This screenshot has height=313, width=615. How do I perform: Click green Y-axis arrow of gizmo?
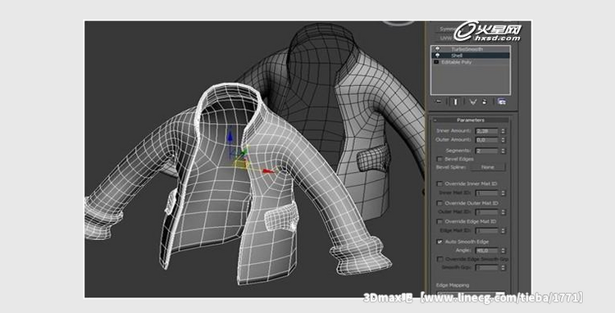coord(244,152)
